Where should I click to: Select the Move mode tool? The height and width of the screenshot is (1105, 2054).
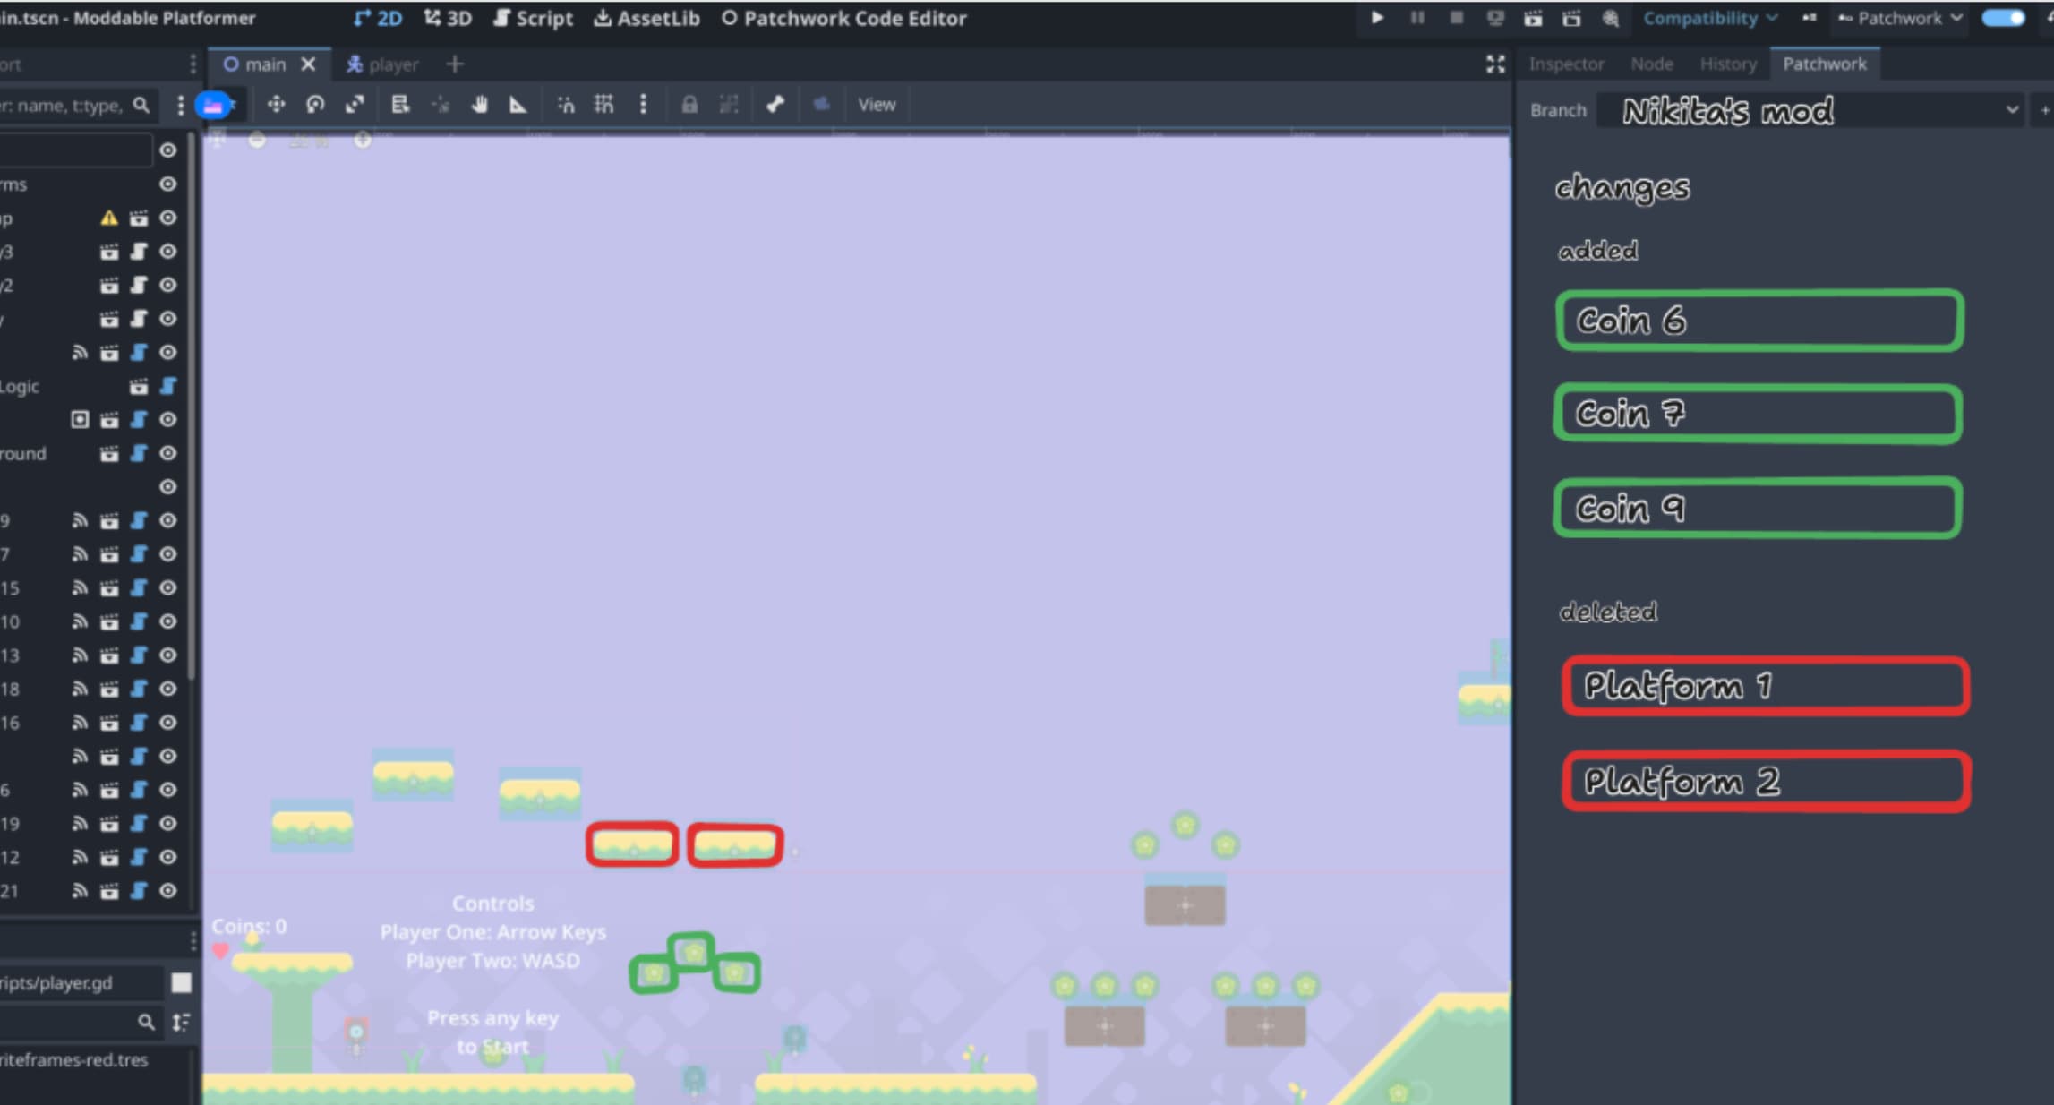276,105
